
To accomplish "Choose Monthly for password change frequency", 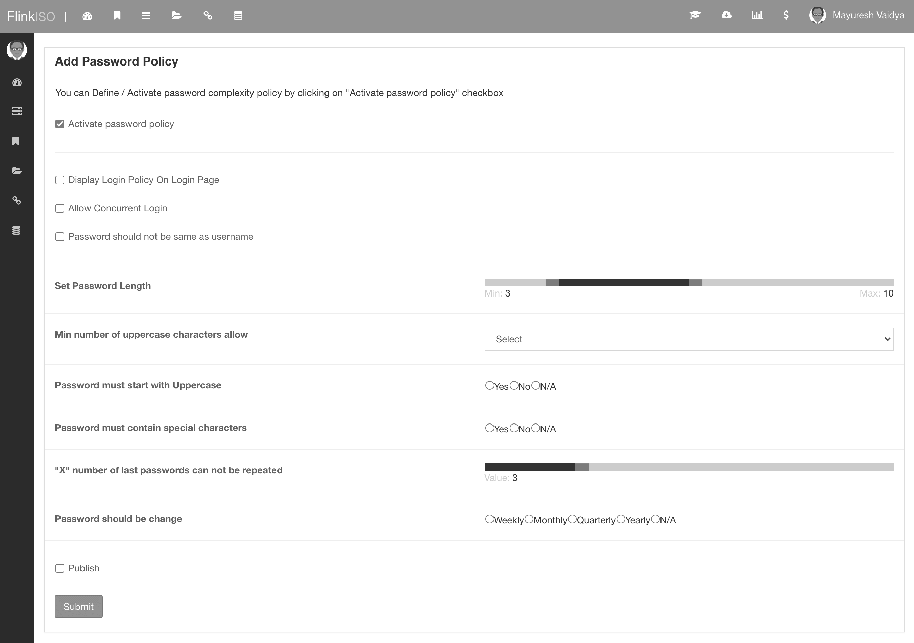I will 529,519.
